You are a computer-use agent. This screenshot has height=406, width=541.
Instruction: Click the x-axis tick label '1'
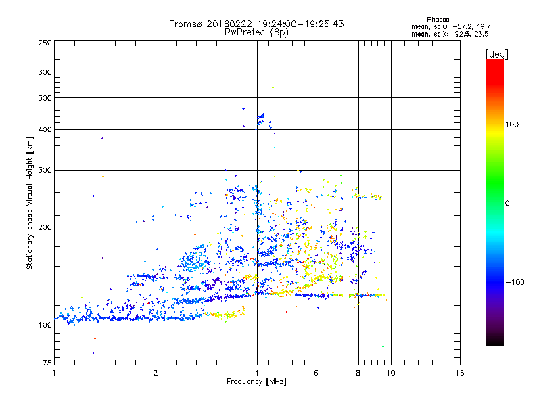click(54, 373)
